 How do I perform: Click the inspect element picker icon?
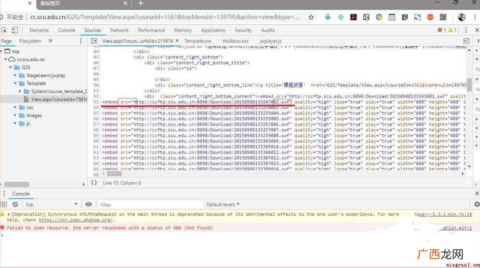pyautogui.click(x=4, y=30)
